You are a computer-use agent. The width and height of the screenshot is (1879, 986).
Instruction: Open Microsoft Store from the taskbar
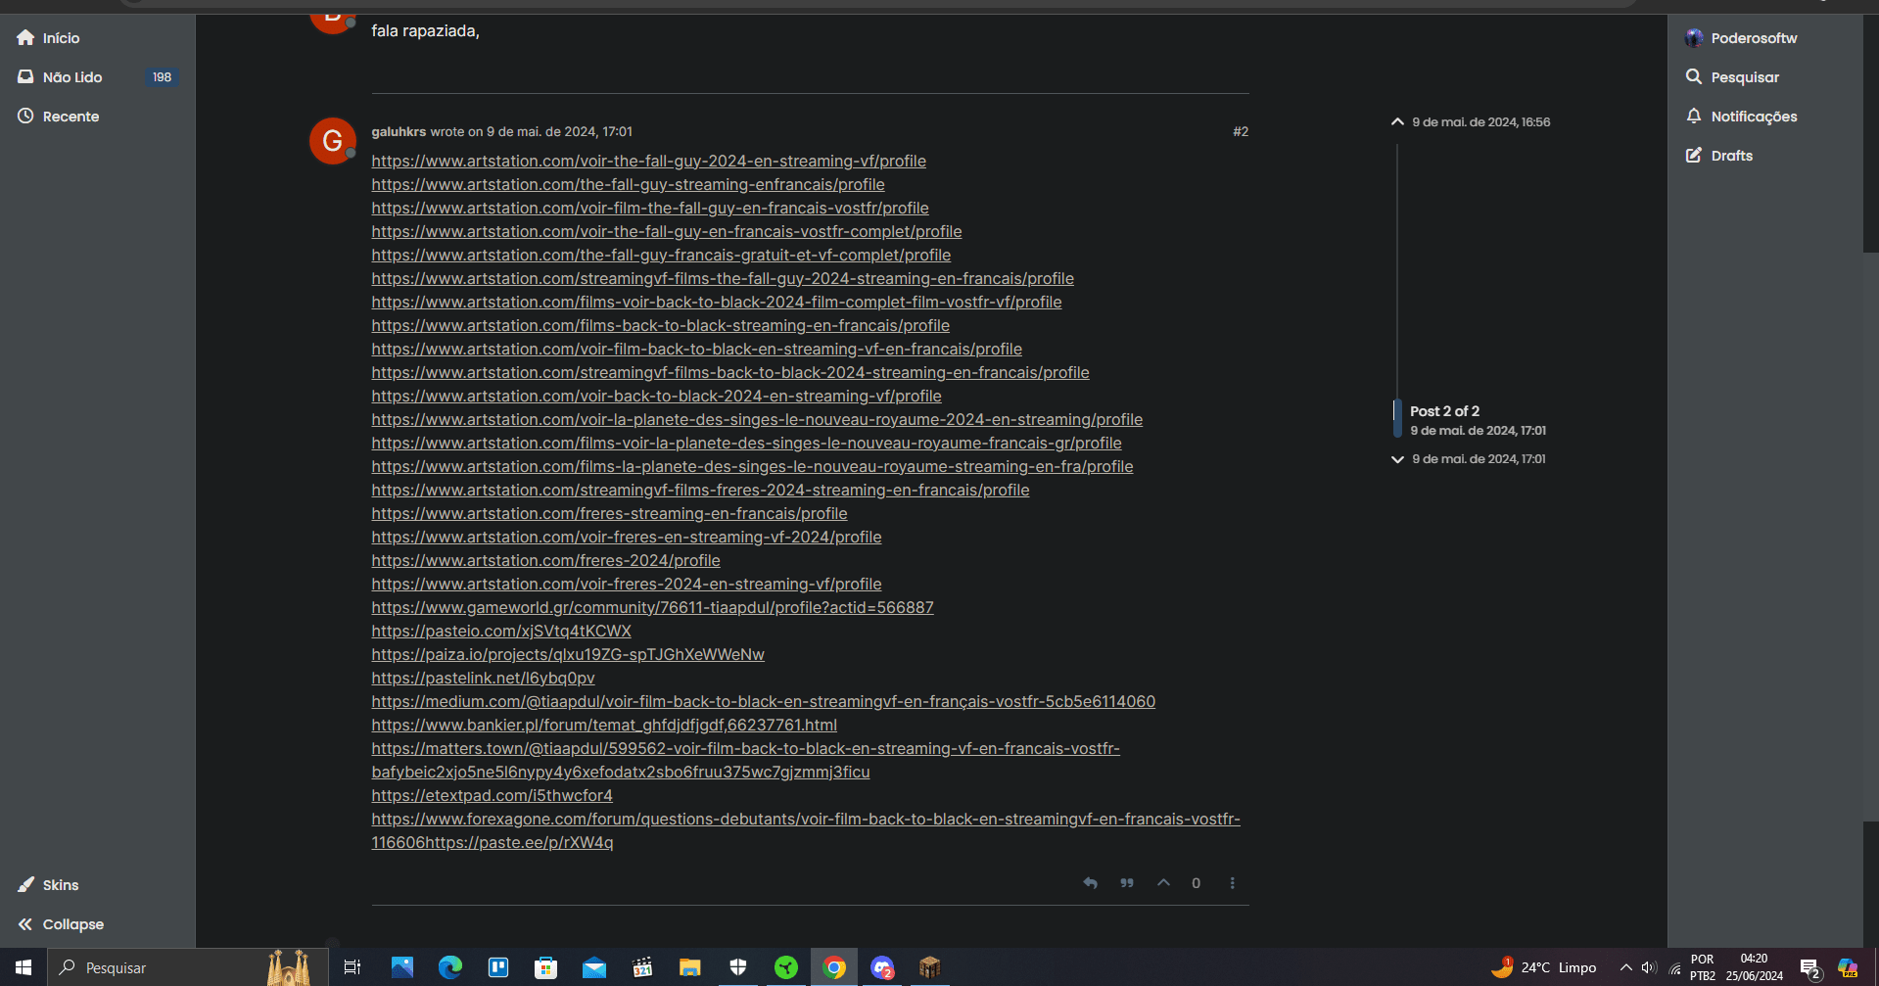tap(546, 967)
